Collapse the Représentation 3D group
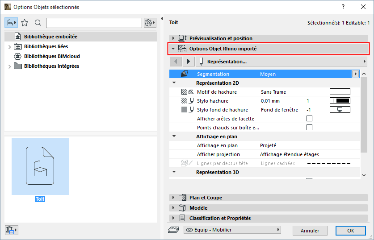Screen dimensions: 374x240 (x=174, y=172)
